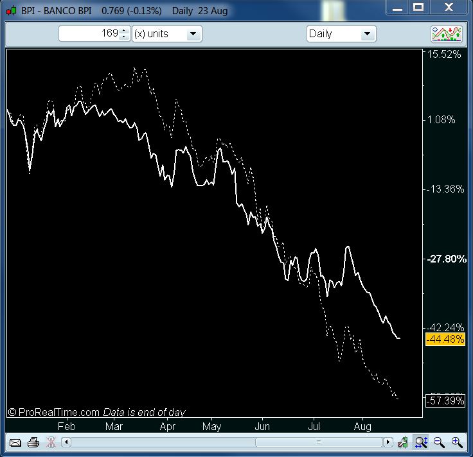Click the Jul label on time axis
Image resolution: width=473 pixels, height=457 pixels.
(x=314, y=427)
